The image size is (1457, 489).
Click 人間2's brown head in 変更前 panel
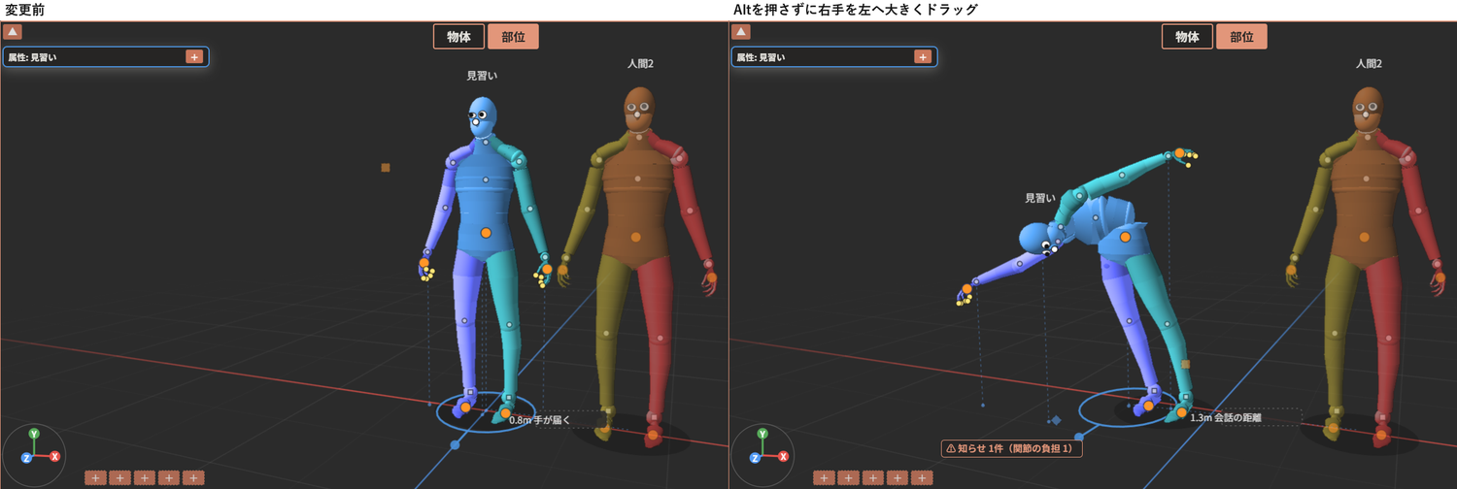(638, 108)
